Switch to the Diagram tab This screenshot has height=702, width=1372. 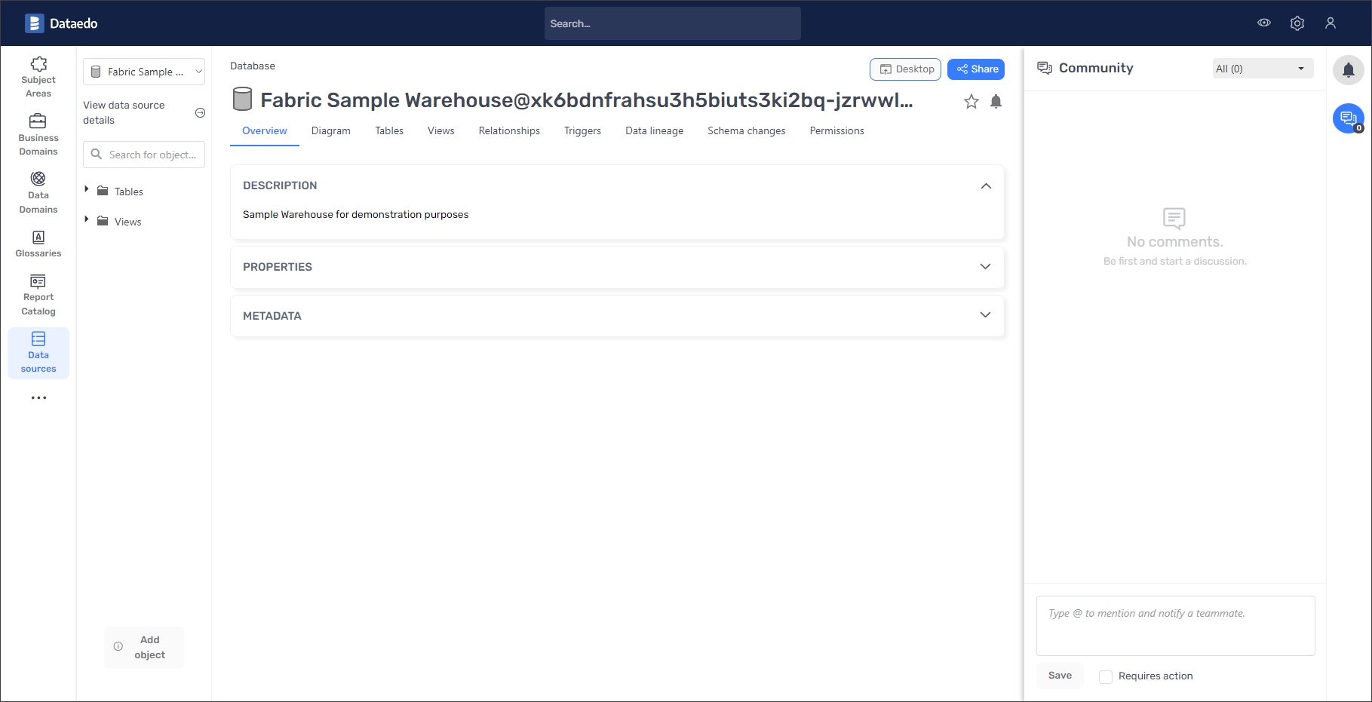(331, 131)
